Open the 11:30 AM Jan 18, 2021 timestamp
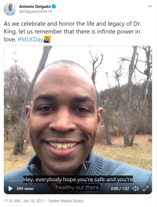The width and height of the screenshot is (157, 207). coord(24,201)
